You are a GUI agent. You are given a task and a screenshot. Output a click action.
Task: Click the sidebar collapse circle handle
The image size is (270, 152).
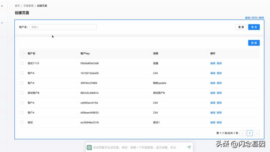coord(8,7)
